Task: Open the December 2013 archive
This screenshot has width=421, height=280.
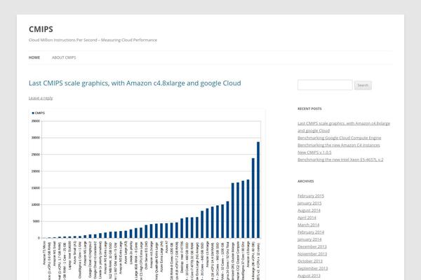Action: tap(312, 247)
